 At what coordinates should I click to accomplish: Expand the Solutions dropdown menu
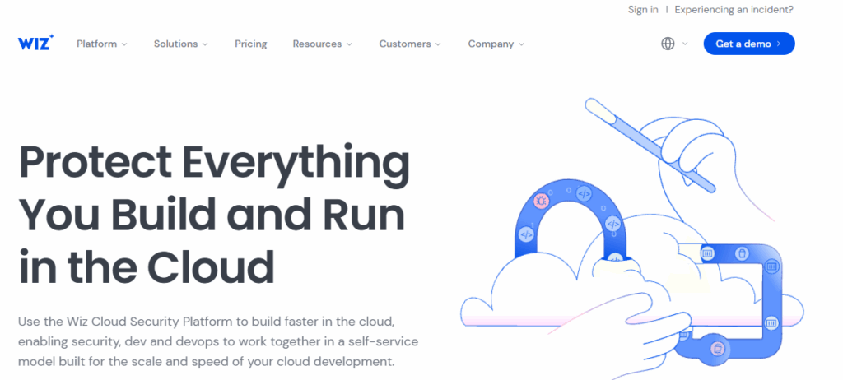coord(180,44)
